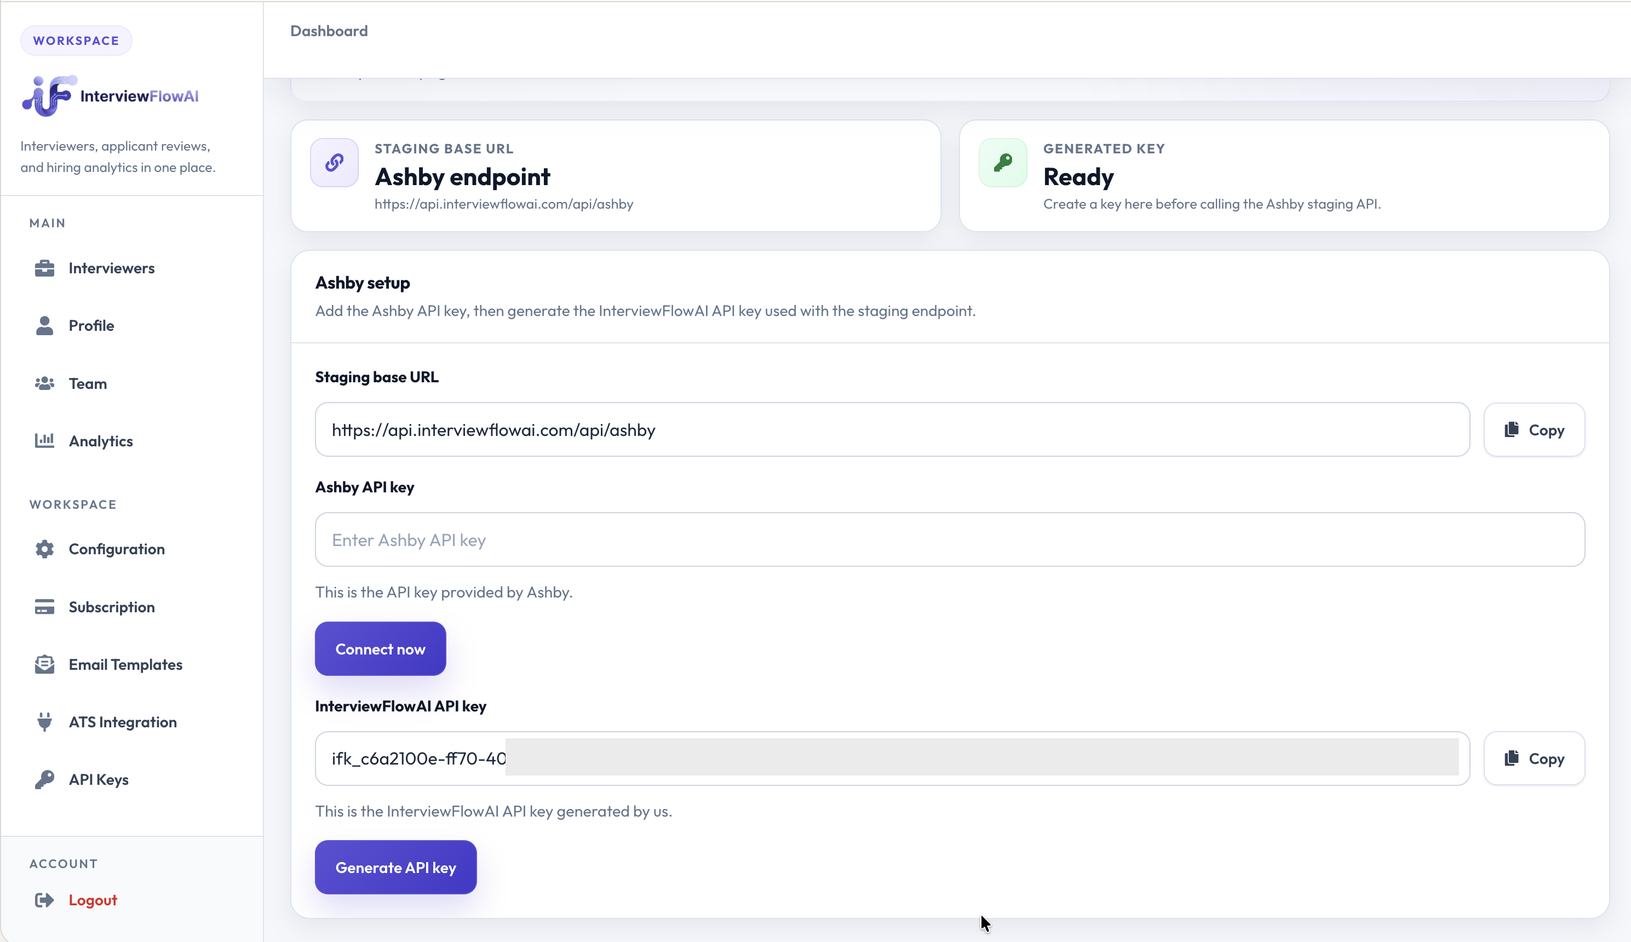
Task: Click the InterviewFlowAI logo
Action: [x=111, y=96]
